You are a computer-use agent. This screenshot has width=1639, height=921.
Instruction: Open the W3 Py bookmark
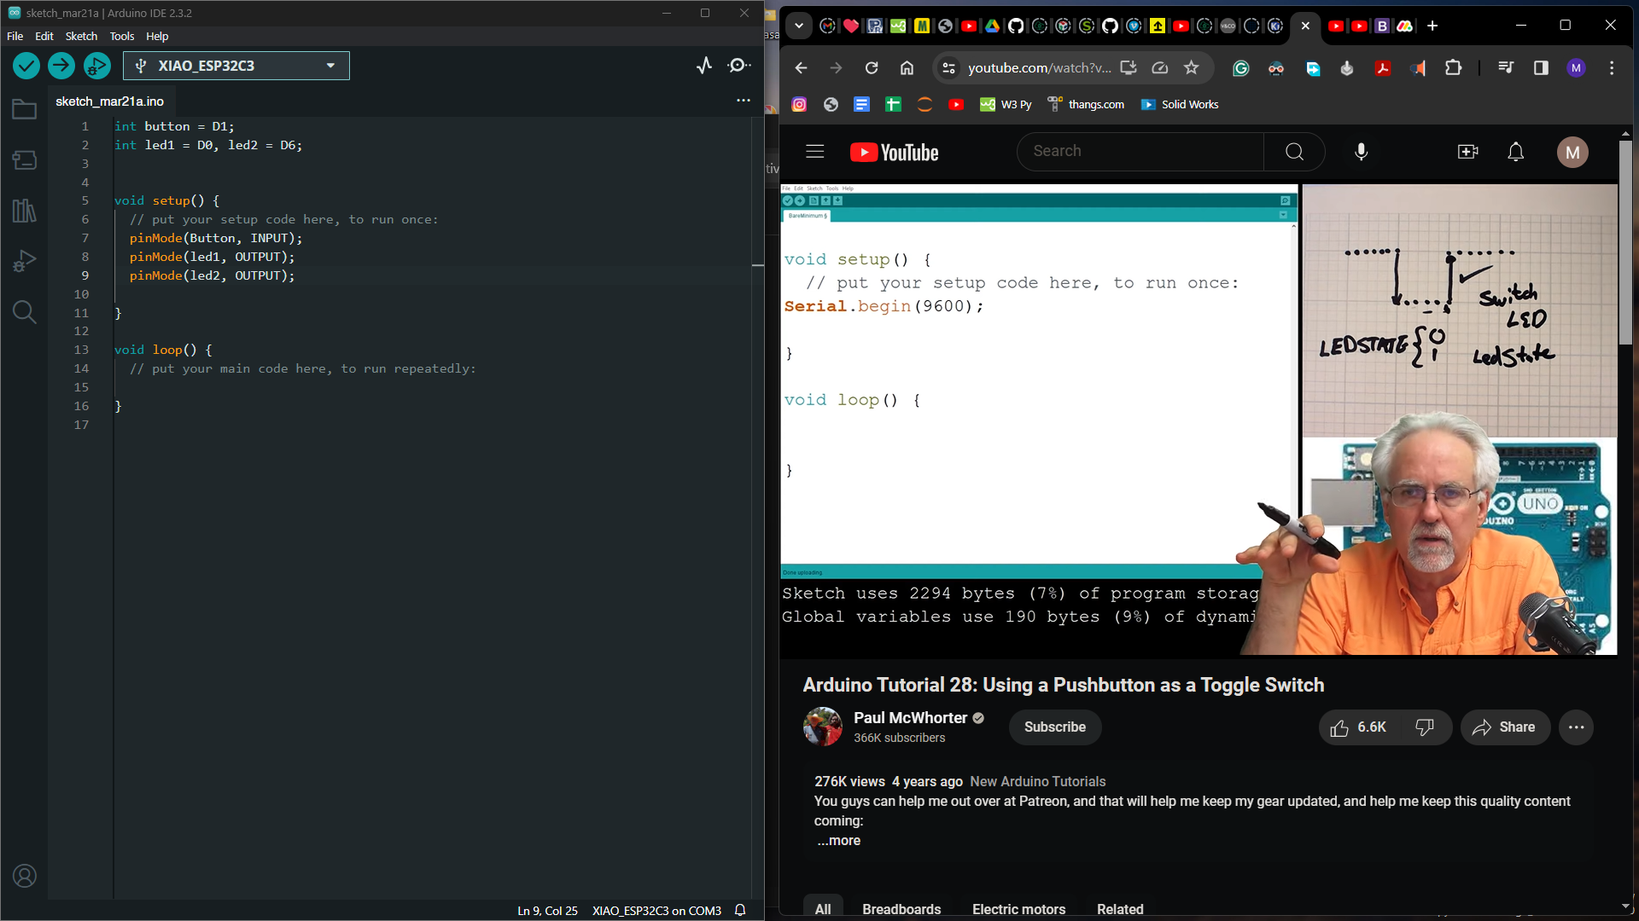pos(1006,104)
